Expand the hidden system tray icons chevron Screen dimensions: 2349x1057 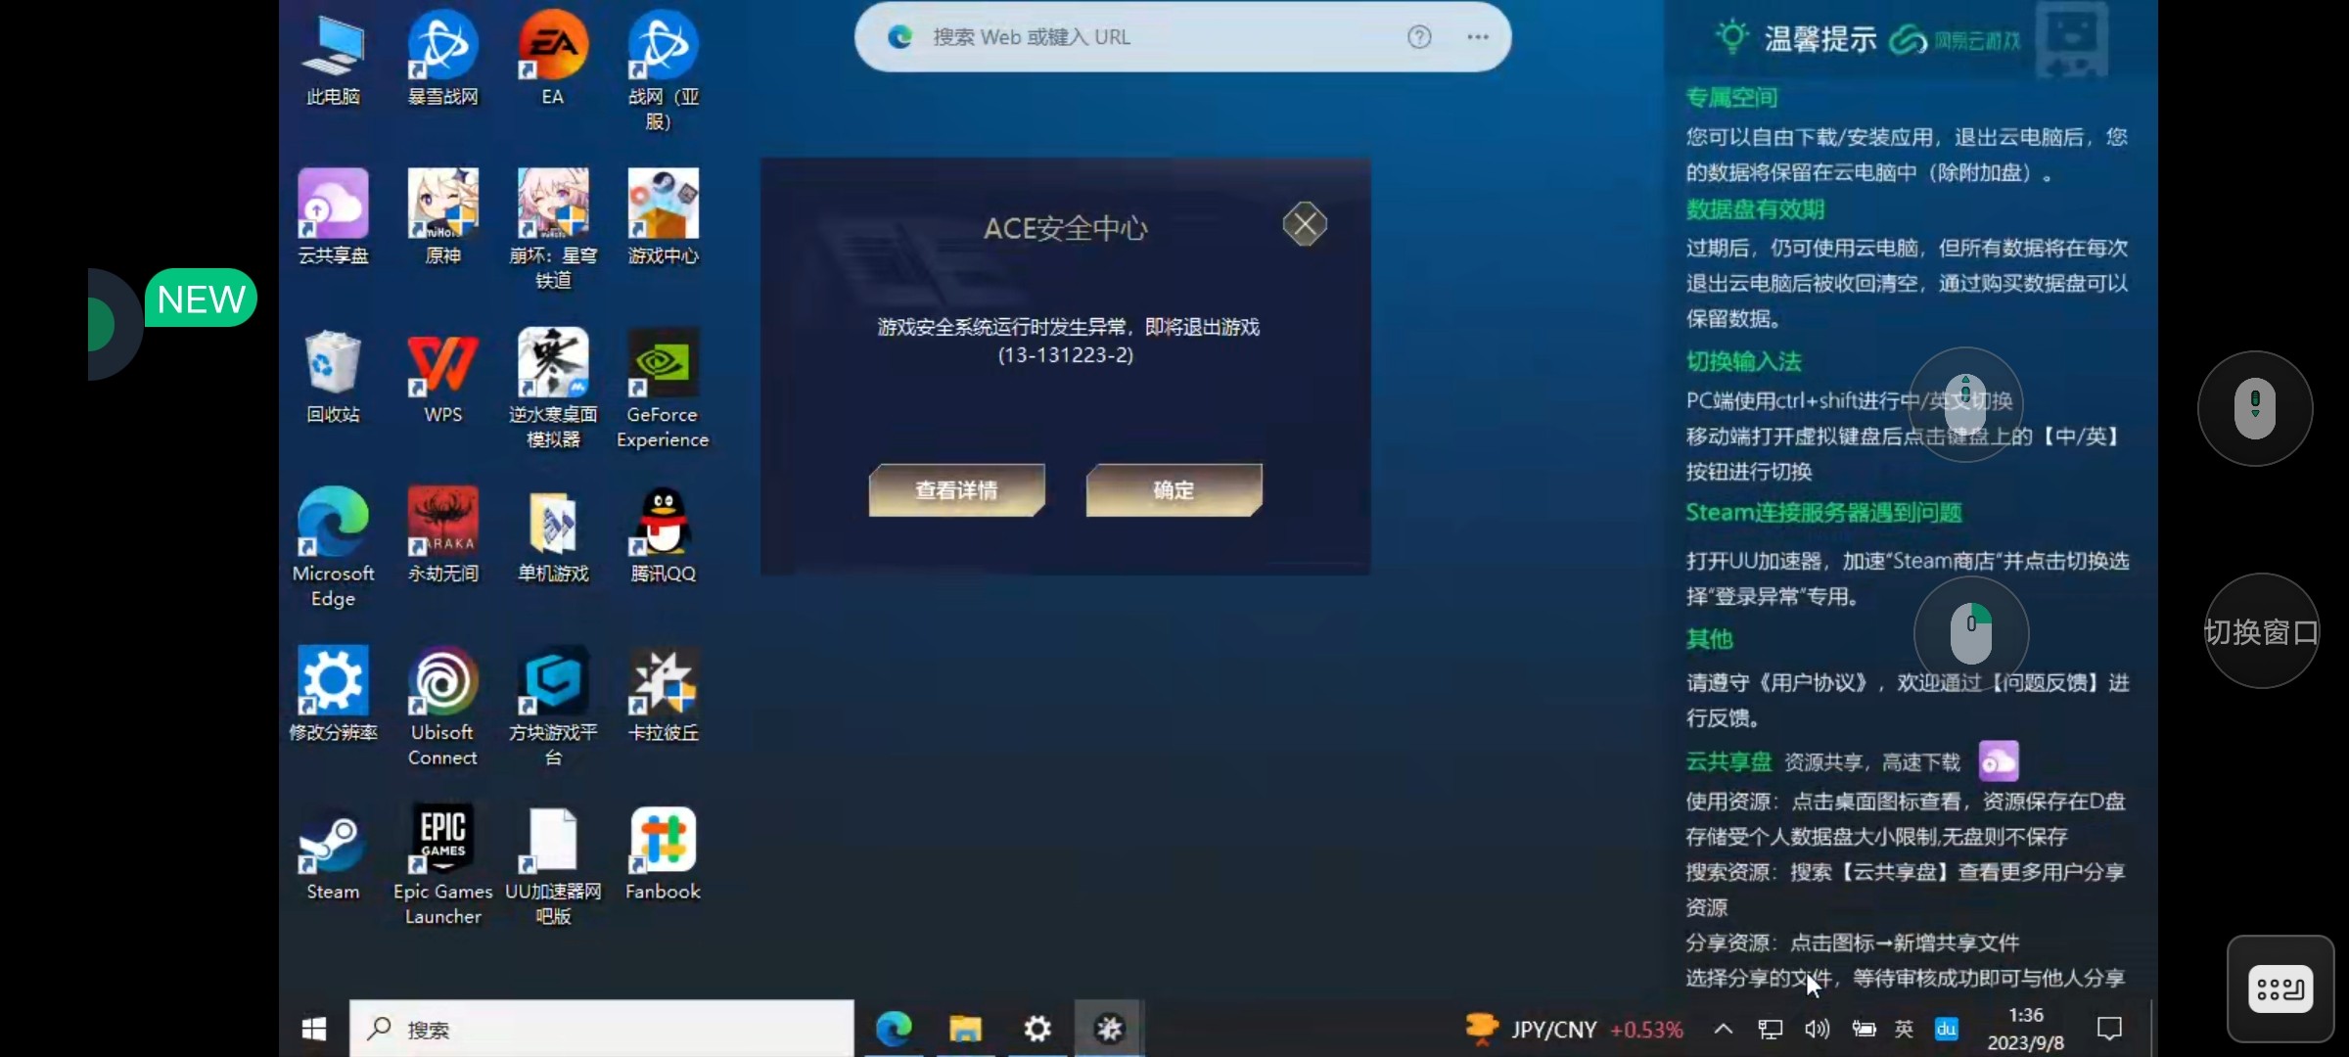1724,1029
